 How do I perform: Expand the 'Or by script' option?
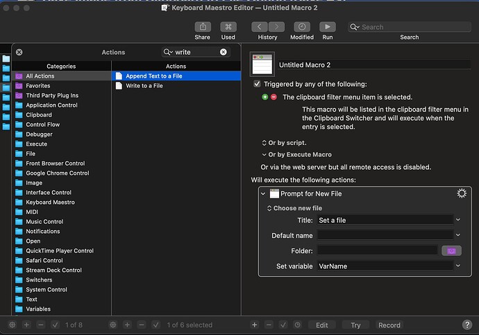coord(284,143)
